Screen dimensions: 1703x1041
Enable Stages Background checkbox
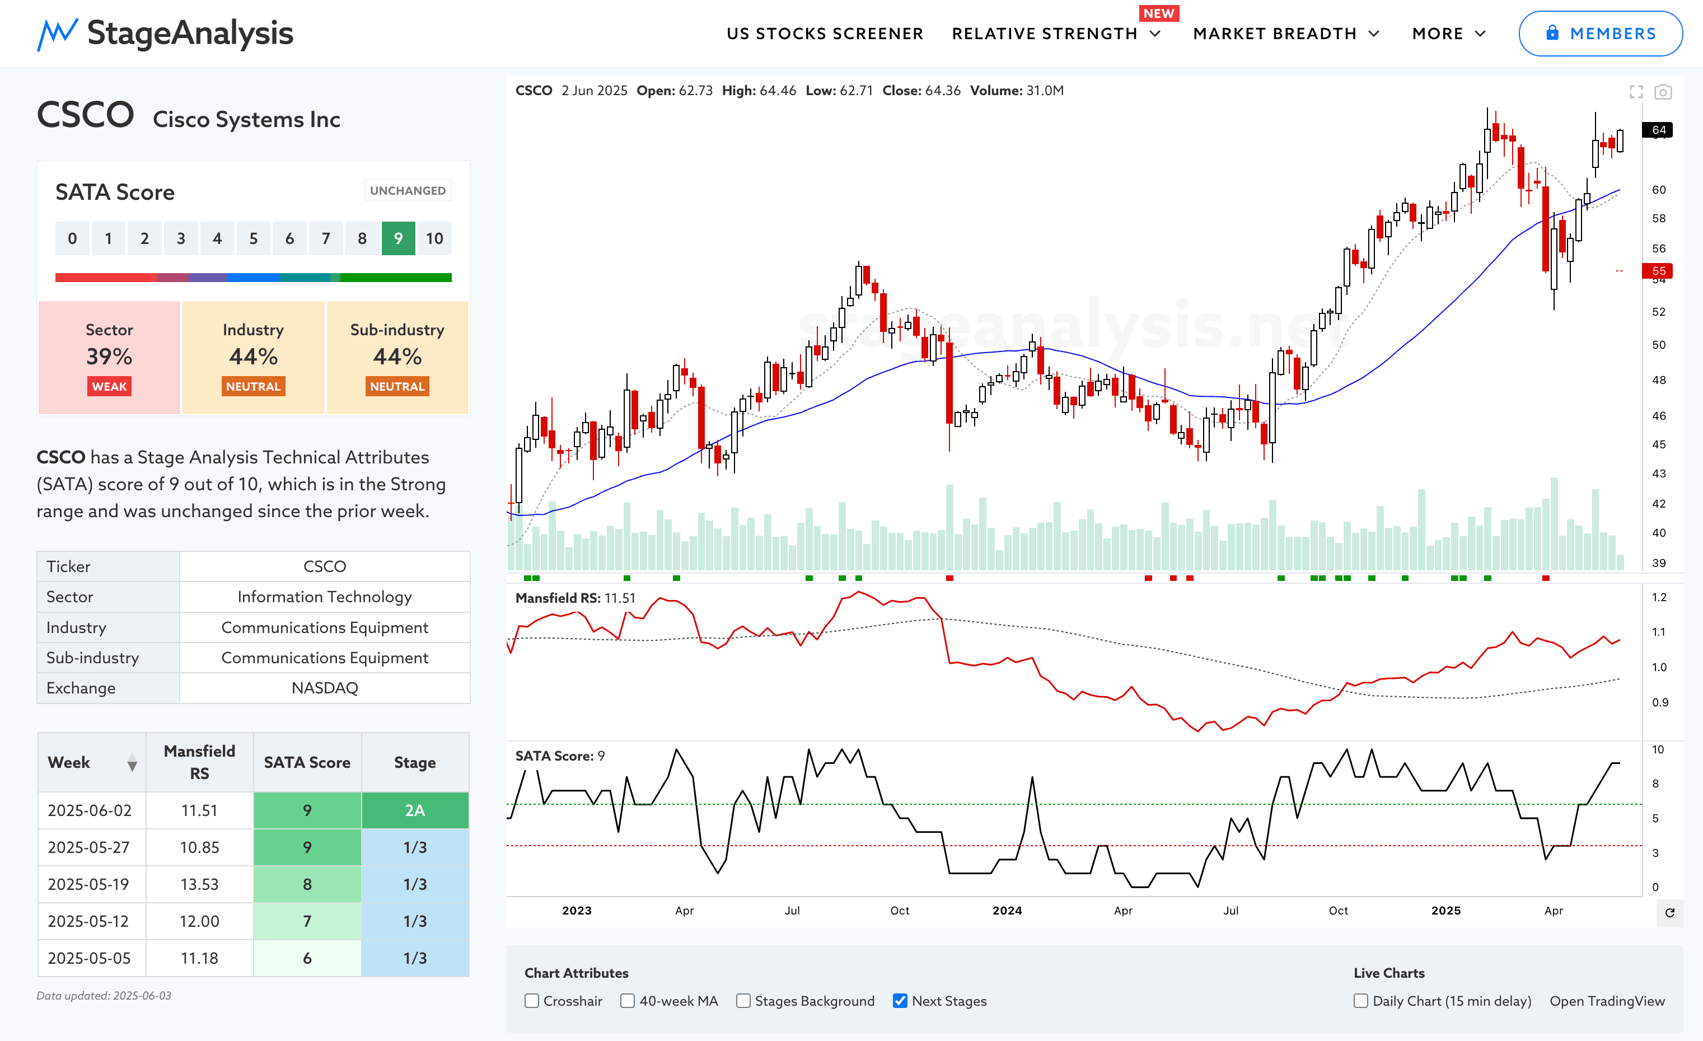743,1001
